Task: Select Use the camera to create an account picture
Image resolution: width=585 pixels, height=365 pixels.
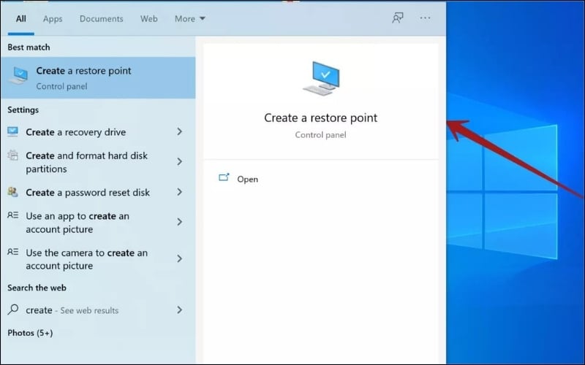Action: [x=98, y=259]
